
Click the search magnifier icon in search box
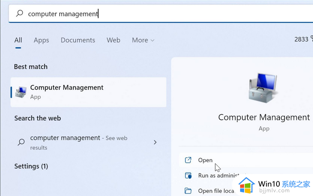point(20,13)
